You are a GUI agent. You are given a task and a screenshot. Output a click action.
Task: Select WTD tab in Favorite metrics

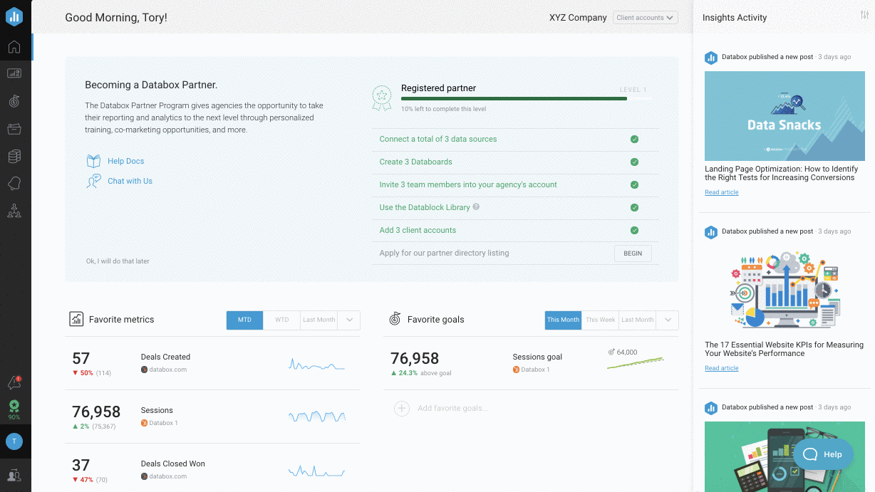[x=281, y=320]
